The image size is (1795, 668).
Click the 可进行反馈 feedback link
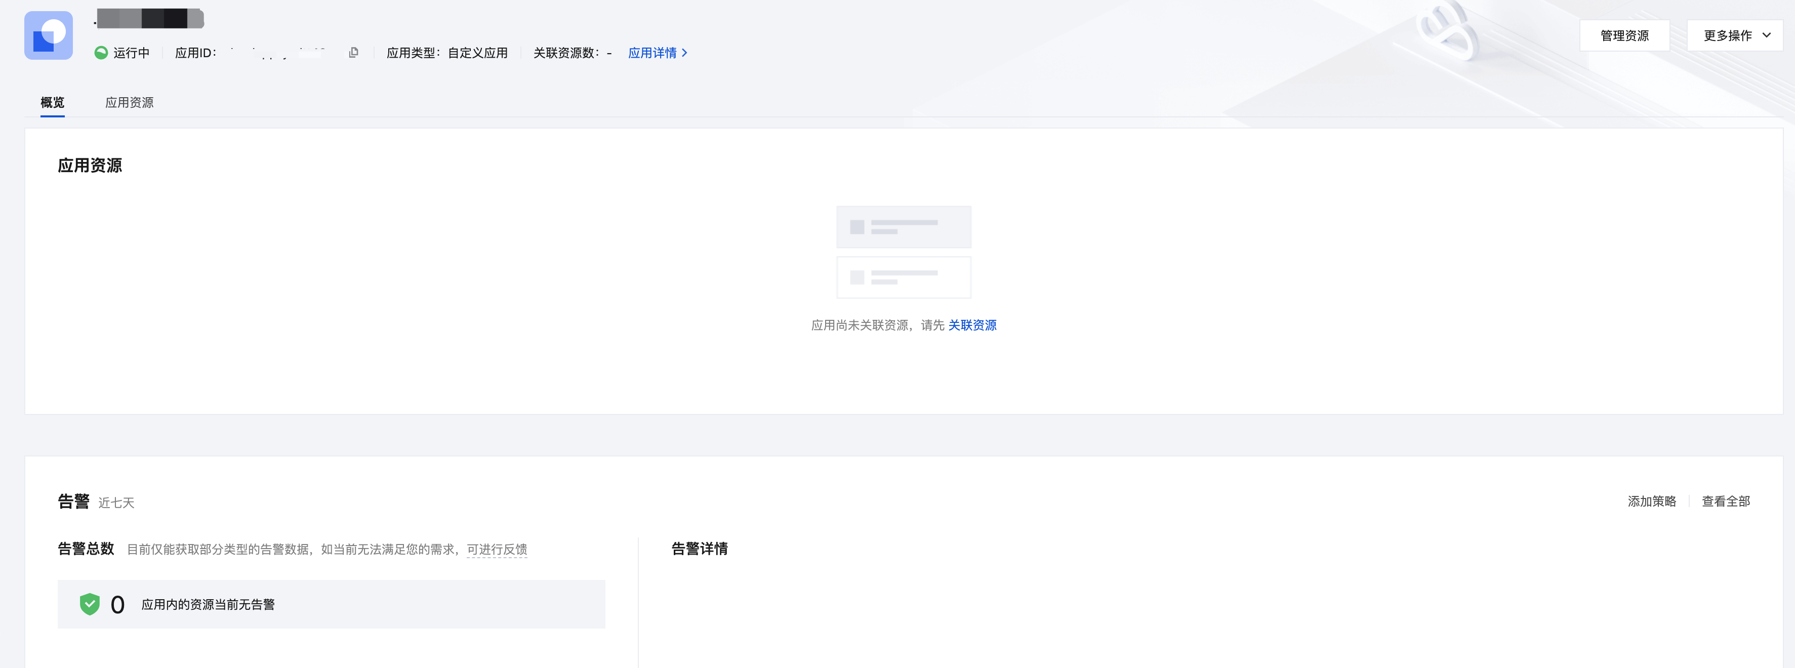click(x=497, y=550)
